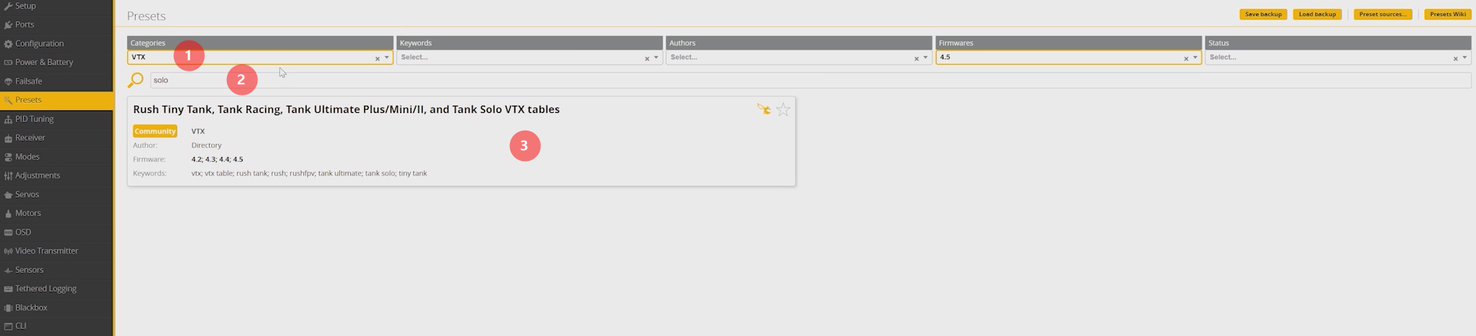Screen dimensions: 1476x336
Task: Click the magnifying glass search icon
Action: pyautogui.click(x=136, y=80)
